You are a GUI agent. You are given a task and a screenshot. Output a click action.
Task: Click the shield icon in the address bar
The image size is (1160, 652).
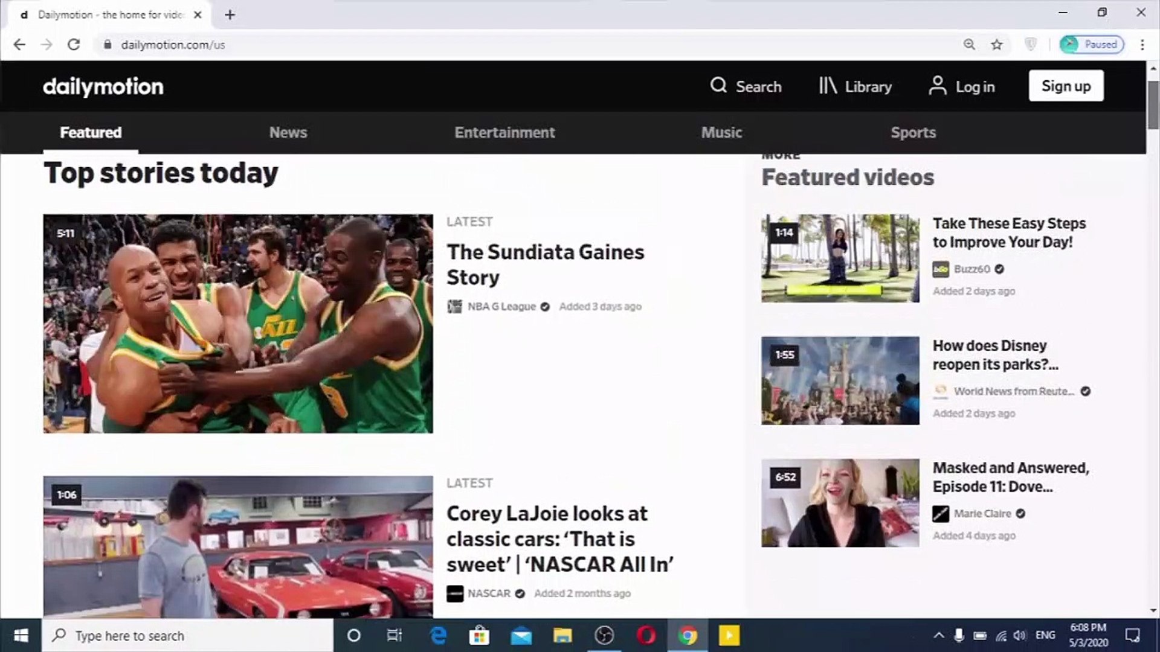tap(1031, 44)
